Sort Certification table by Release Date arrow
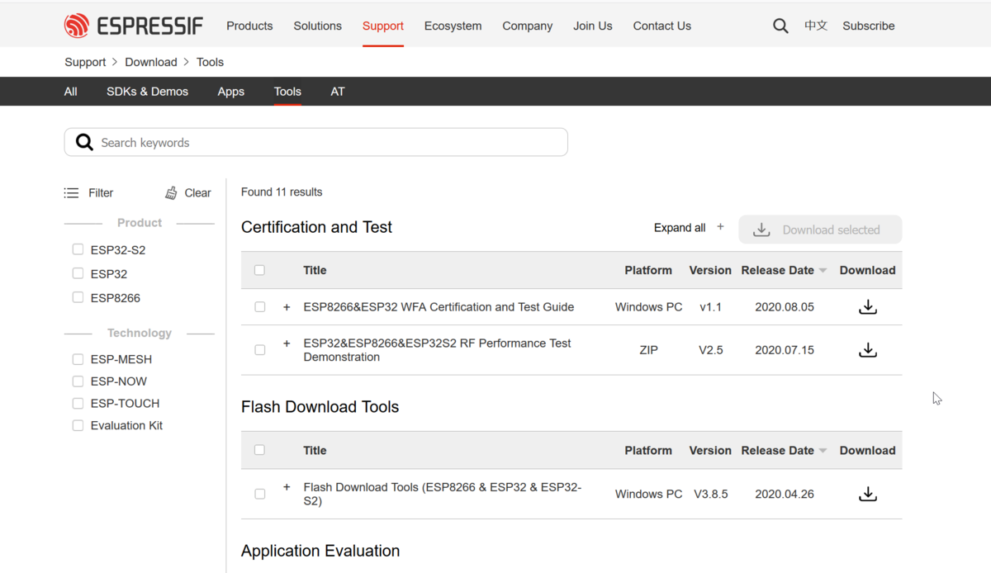 click(823, 271)
